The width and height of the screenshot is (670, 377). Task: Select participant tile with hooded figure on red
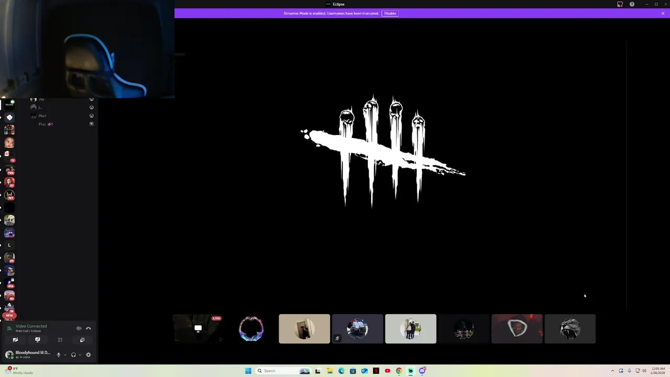(x=517, y=329)
